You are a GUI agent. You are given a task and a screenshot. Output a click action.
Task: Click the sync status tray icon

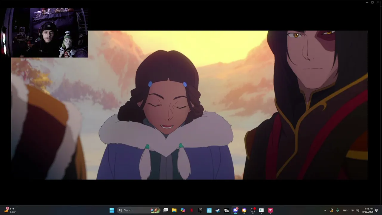pyautogui.click(x=331, y=210)
